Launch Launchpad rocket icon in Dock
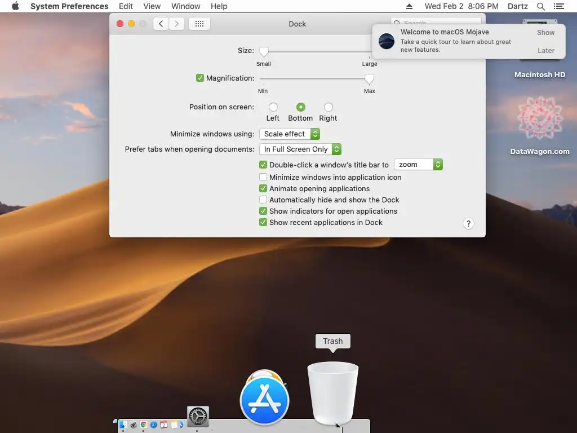Screen dimensions: 577x433 click(133, 425)
